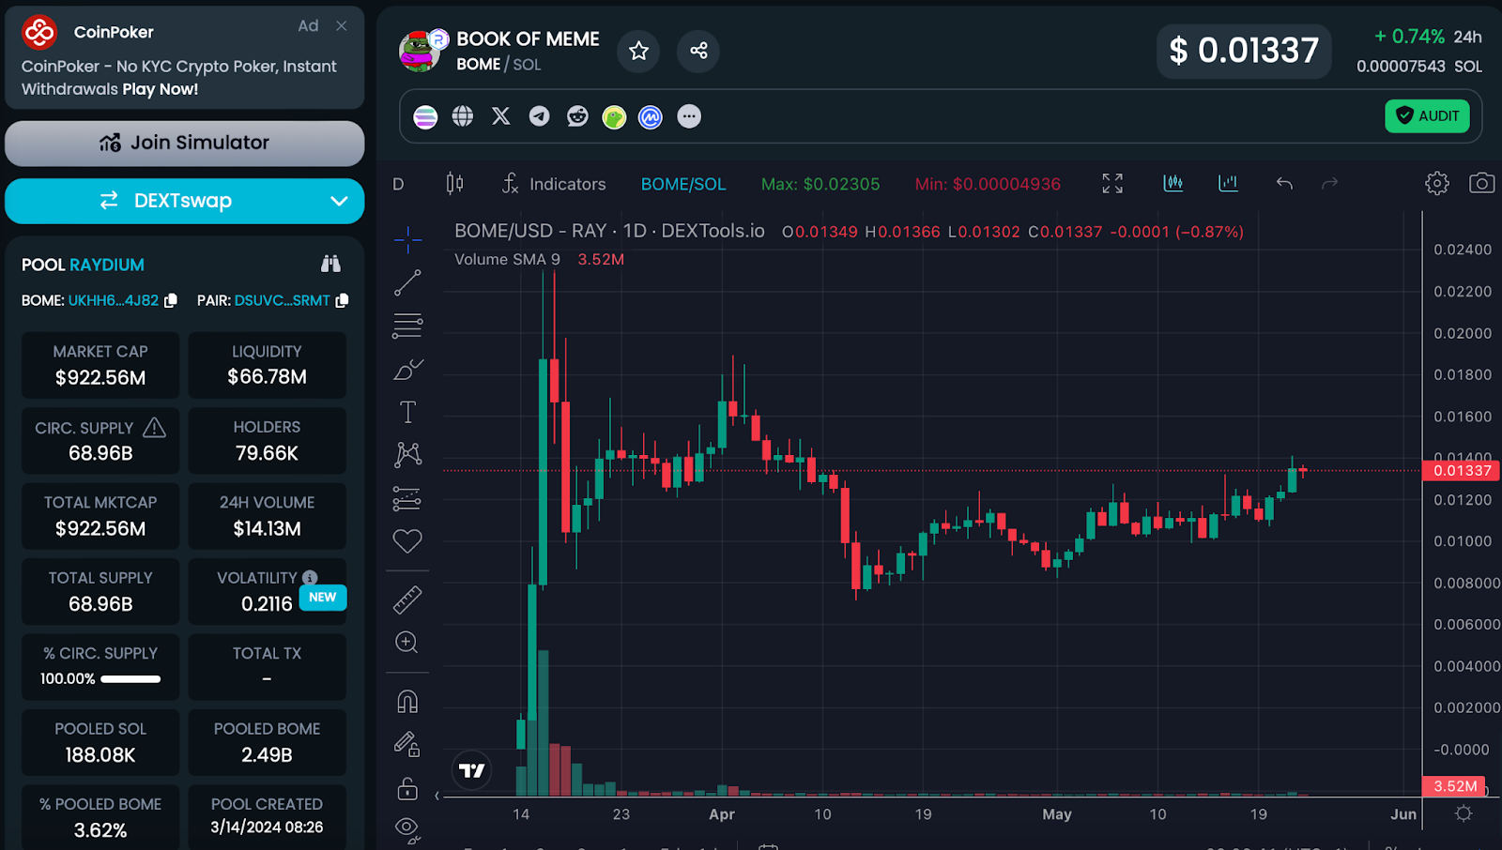Select the trend line drawing tool
This screenshot has height=850, width=1502.
point(407,282)
